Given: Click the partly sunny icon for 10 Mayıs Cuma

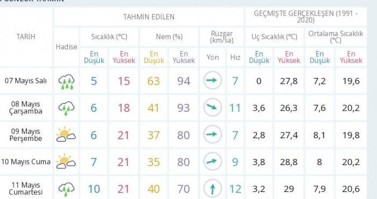Looking at the screenshot, I should [x=66, y=161].
